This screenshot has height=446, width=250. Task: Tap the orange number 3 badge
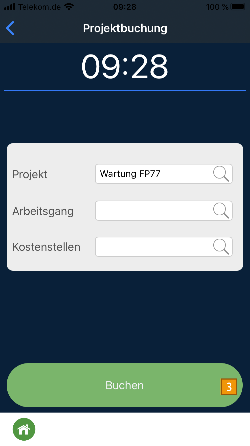point(229,387)
